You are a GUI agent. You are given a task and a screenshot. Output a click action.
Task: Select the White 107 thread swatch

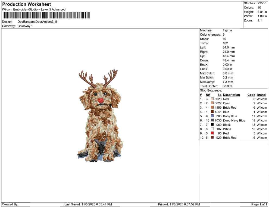[212, 129]
